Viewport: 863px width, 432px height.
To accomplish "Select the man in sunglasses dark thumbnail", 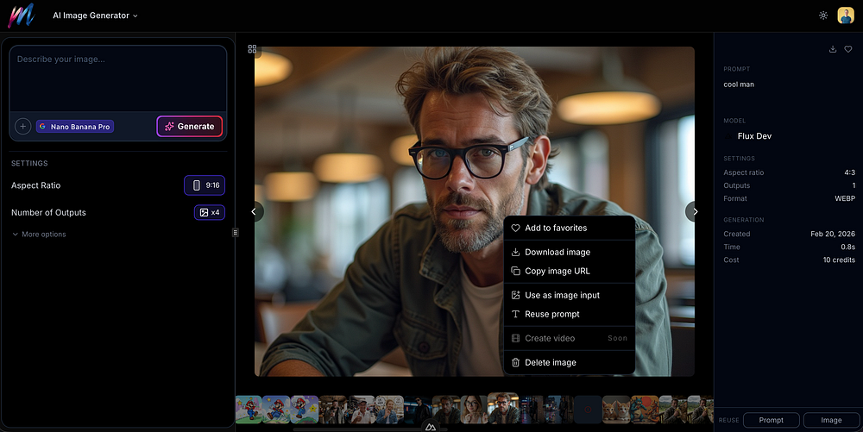I will pos(417,410).
